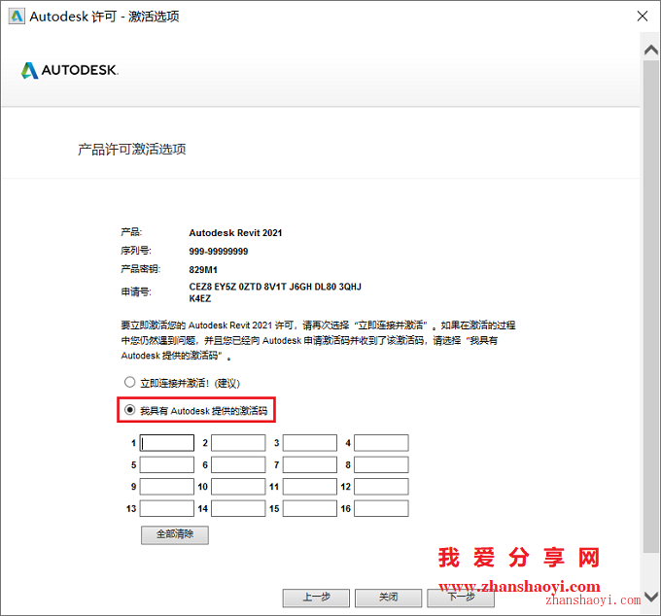The image size is (661, 616).
Task: Close the Autodesk licensing dialog
Action: [642, 17]
